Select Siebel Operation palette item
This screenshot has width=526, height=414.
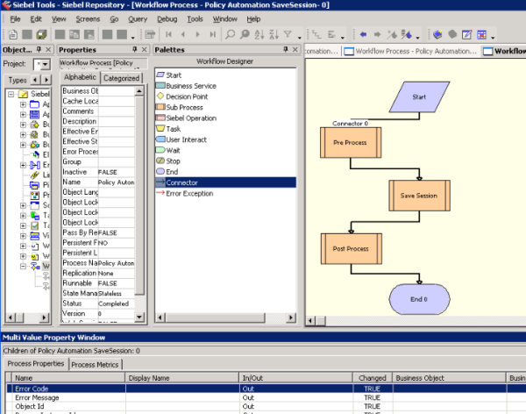[186, 118]
